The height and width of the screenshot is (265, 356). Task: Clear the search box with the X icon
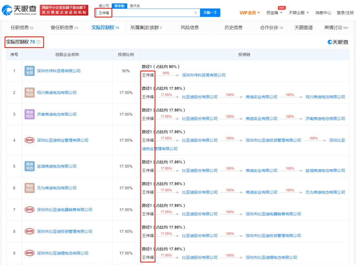pyautogui.click(x=196, y=13)
